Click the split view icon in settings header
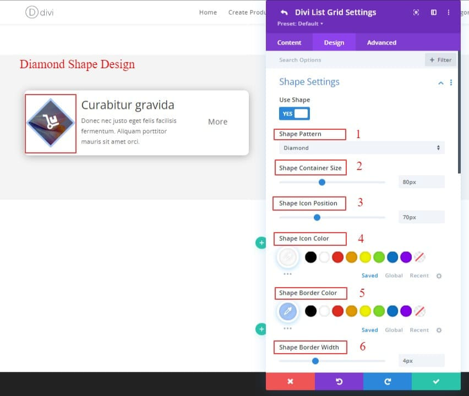This screenshot has width=469, height=396. coord(433,12)
